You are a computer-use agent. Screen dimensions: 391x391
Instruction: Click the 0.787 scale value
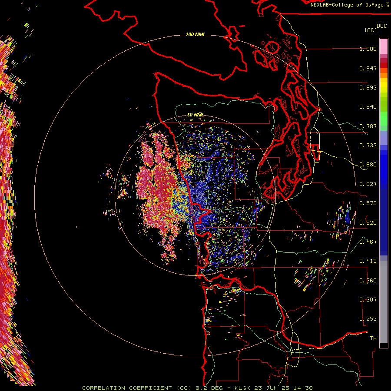point(368,126)
